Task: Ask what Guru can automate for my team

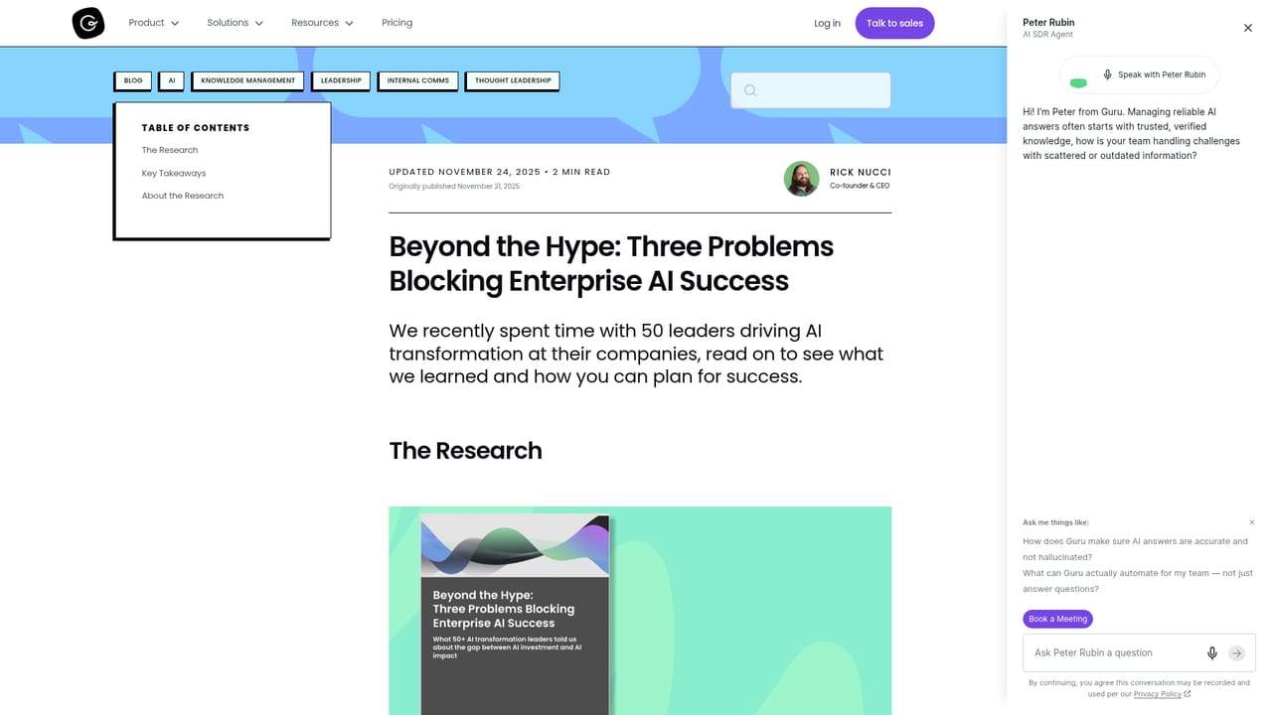Action: [x=1138, y=581]
